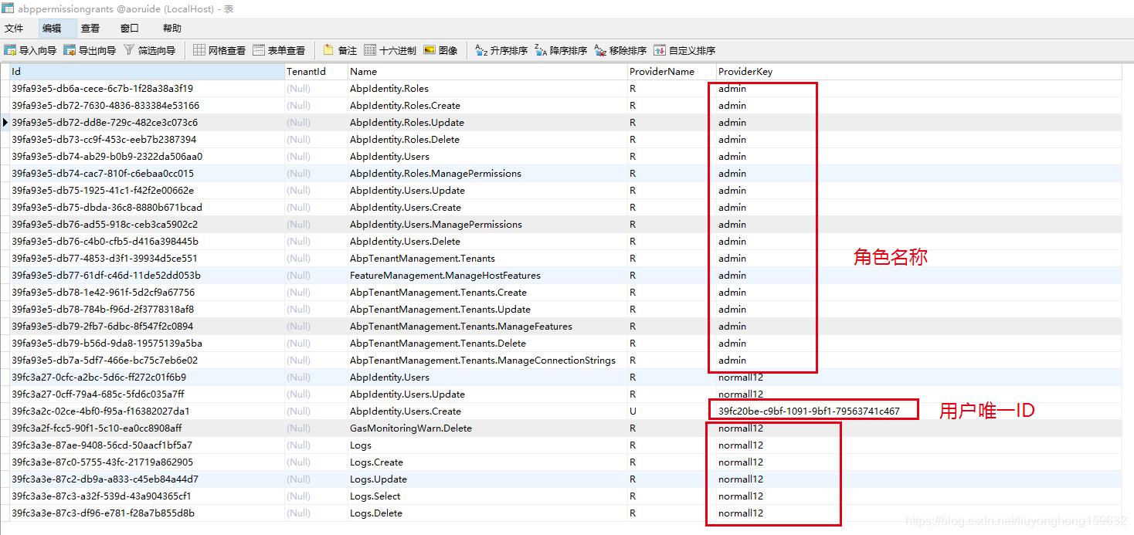The width and height of the screenshot is (1134, 535).
Task: Open the Import Wizard (导入向导)
Action: (x=31, y=50)
